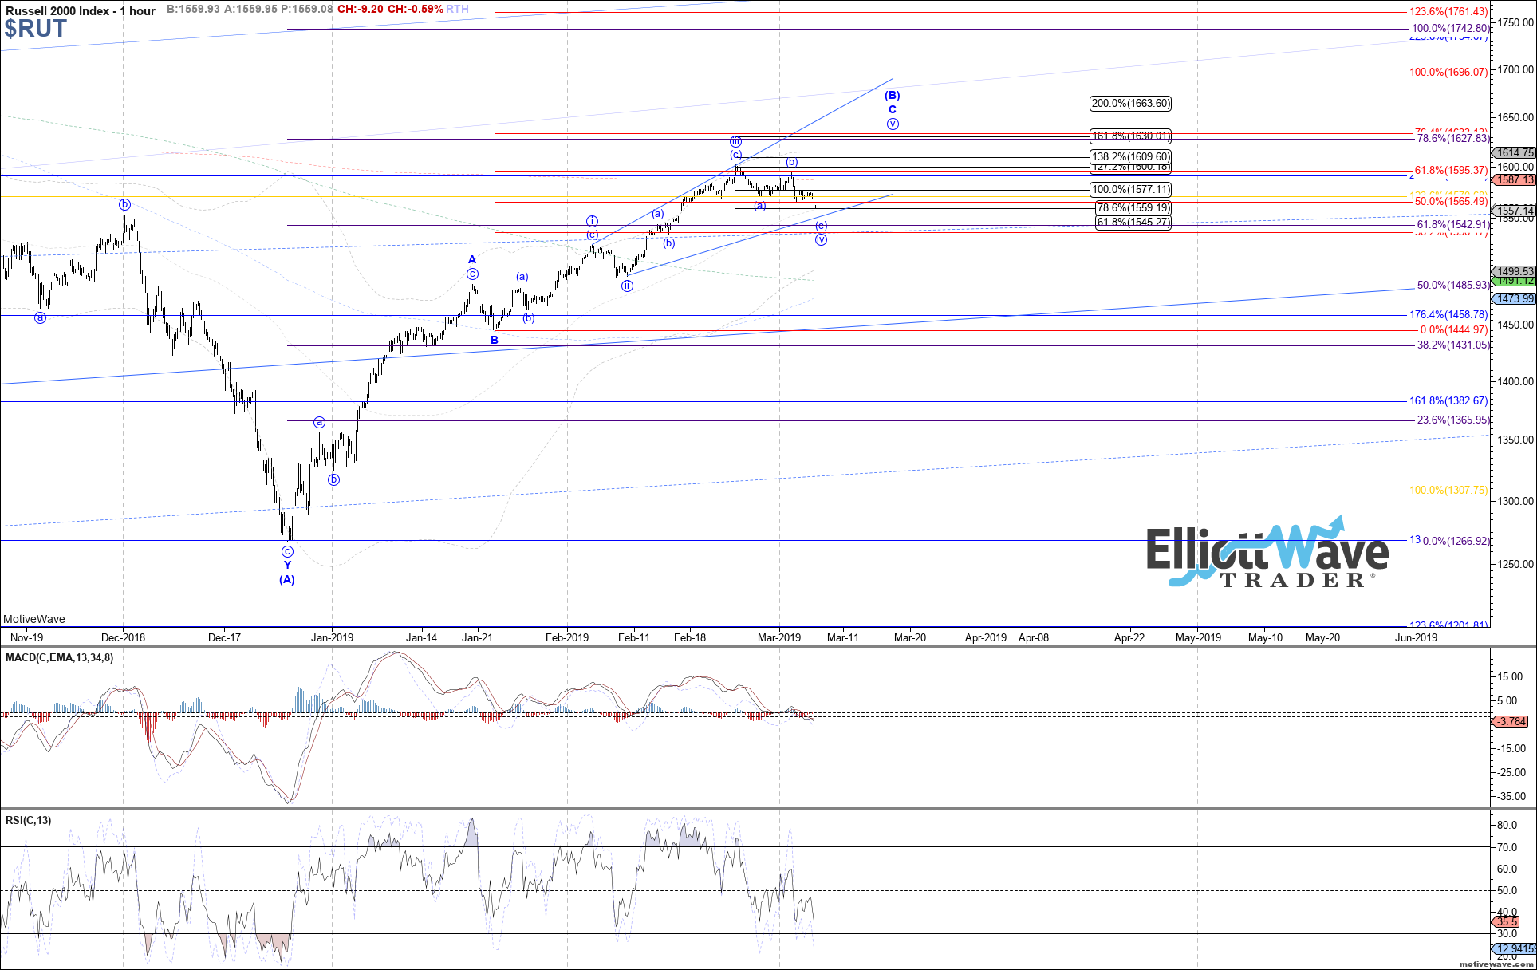The width and height of the screenshot is (1537, 970).
Task: Select the (A) wave label at chart low
Action: tap(287, 580)
